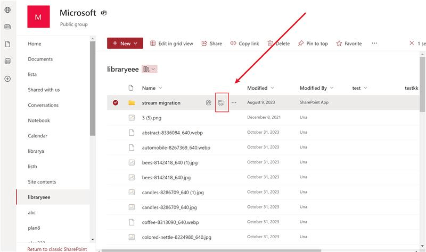Open file 3 (5).png

[152, 118]
